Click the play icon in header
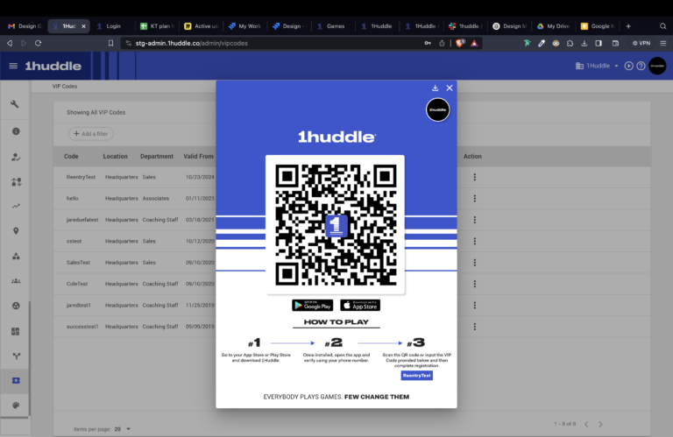Viewport: 673px width, 437px height. click(x=628, y=66)
